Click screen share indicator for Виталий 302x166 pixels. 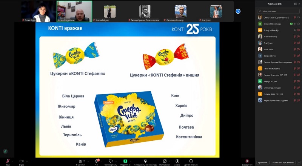click(291, 24)
